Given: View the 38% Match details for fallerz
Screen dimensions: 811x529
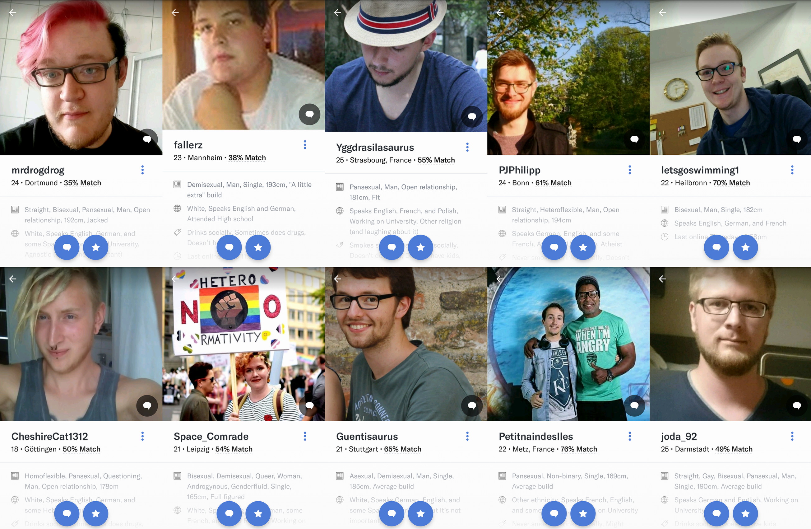Looking at the screenshot, I should click(247, 158).
